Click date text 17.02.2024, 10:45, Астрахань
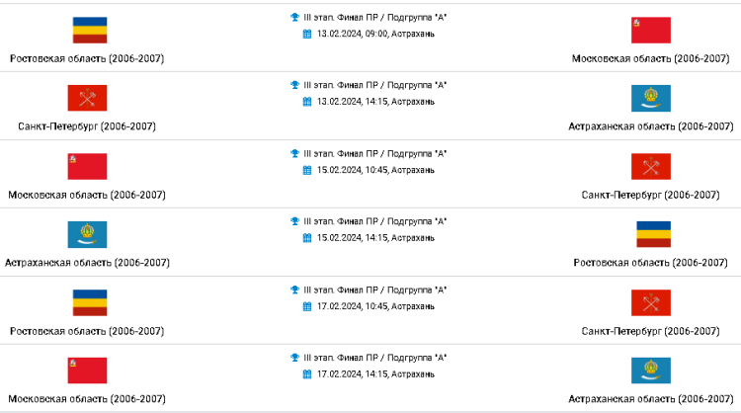This screenshot has width=741, height=413. pos(375,306)
